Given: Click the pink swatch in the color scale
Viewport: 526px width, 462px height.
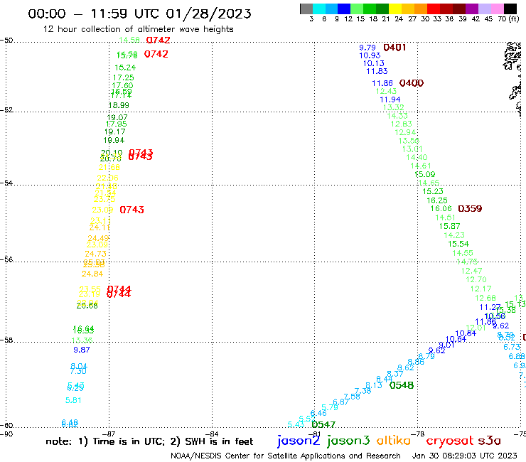Looking at the screenshot, I should [x=497, y=9].
